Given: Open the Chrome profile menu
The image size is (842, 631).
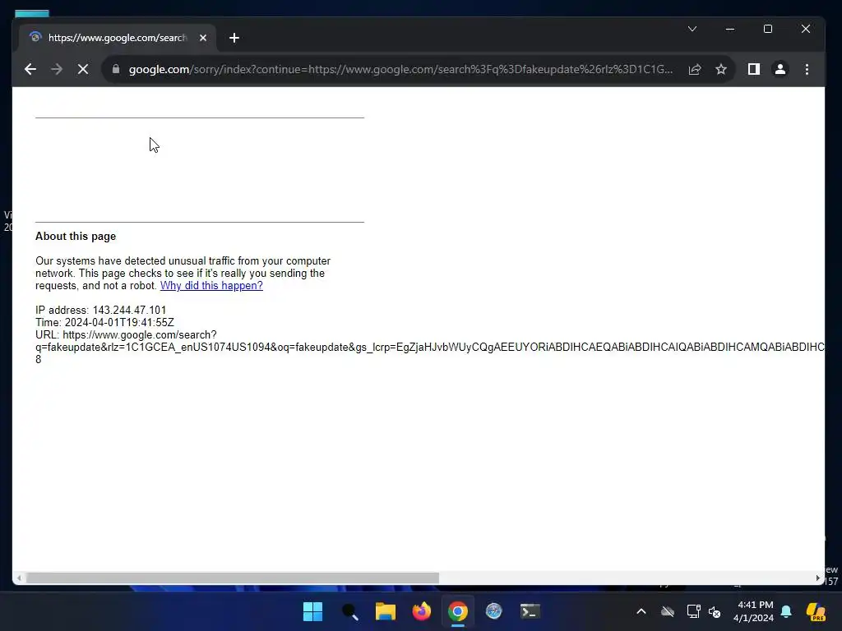Looking at the screenshot, I should pos(780,69).
